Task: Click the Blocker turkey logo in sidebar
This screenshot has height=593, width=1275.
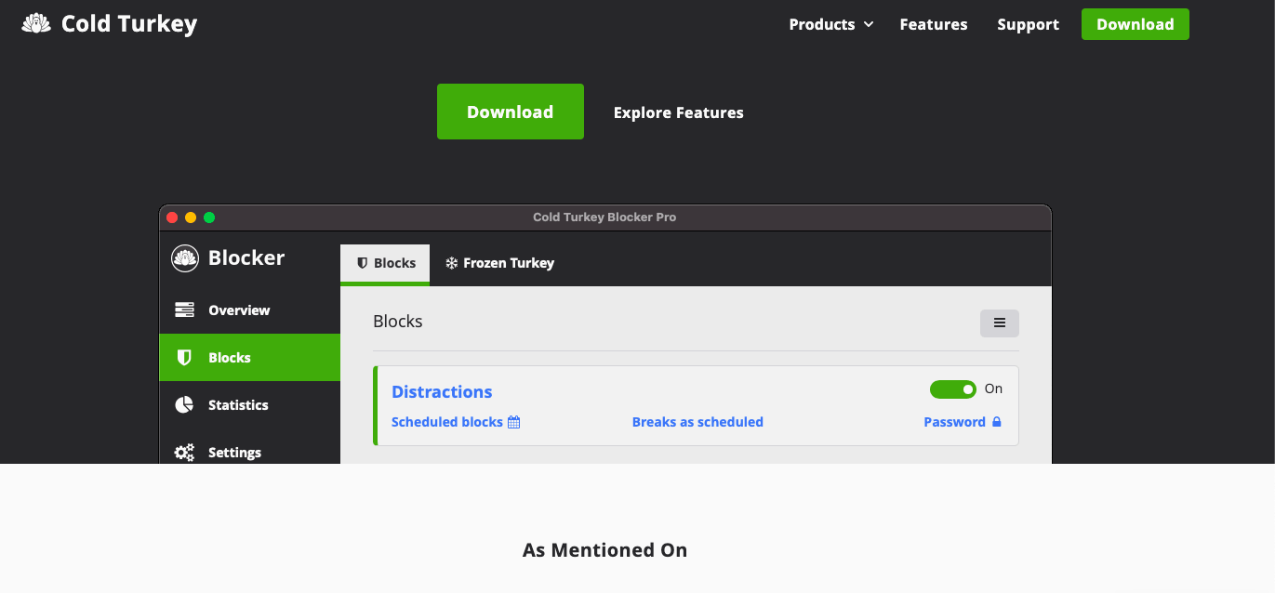Action: point(185,258)
